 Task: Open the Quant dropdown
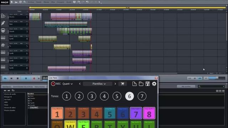(68, 84)
